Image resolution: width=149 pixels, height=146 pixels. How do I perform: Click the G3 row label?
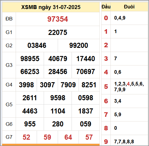[9, 65]
